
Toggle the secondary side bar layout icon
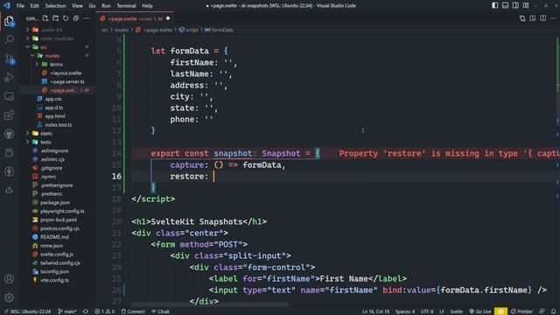[x=515, y=5]
